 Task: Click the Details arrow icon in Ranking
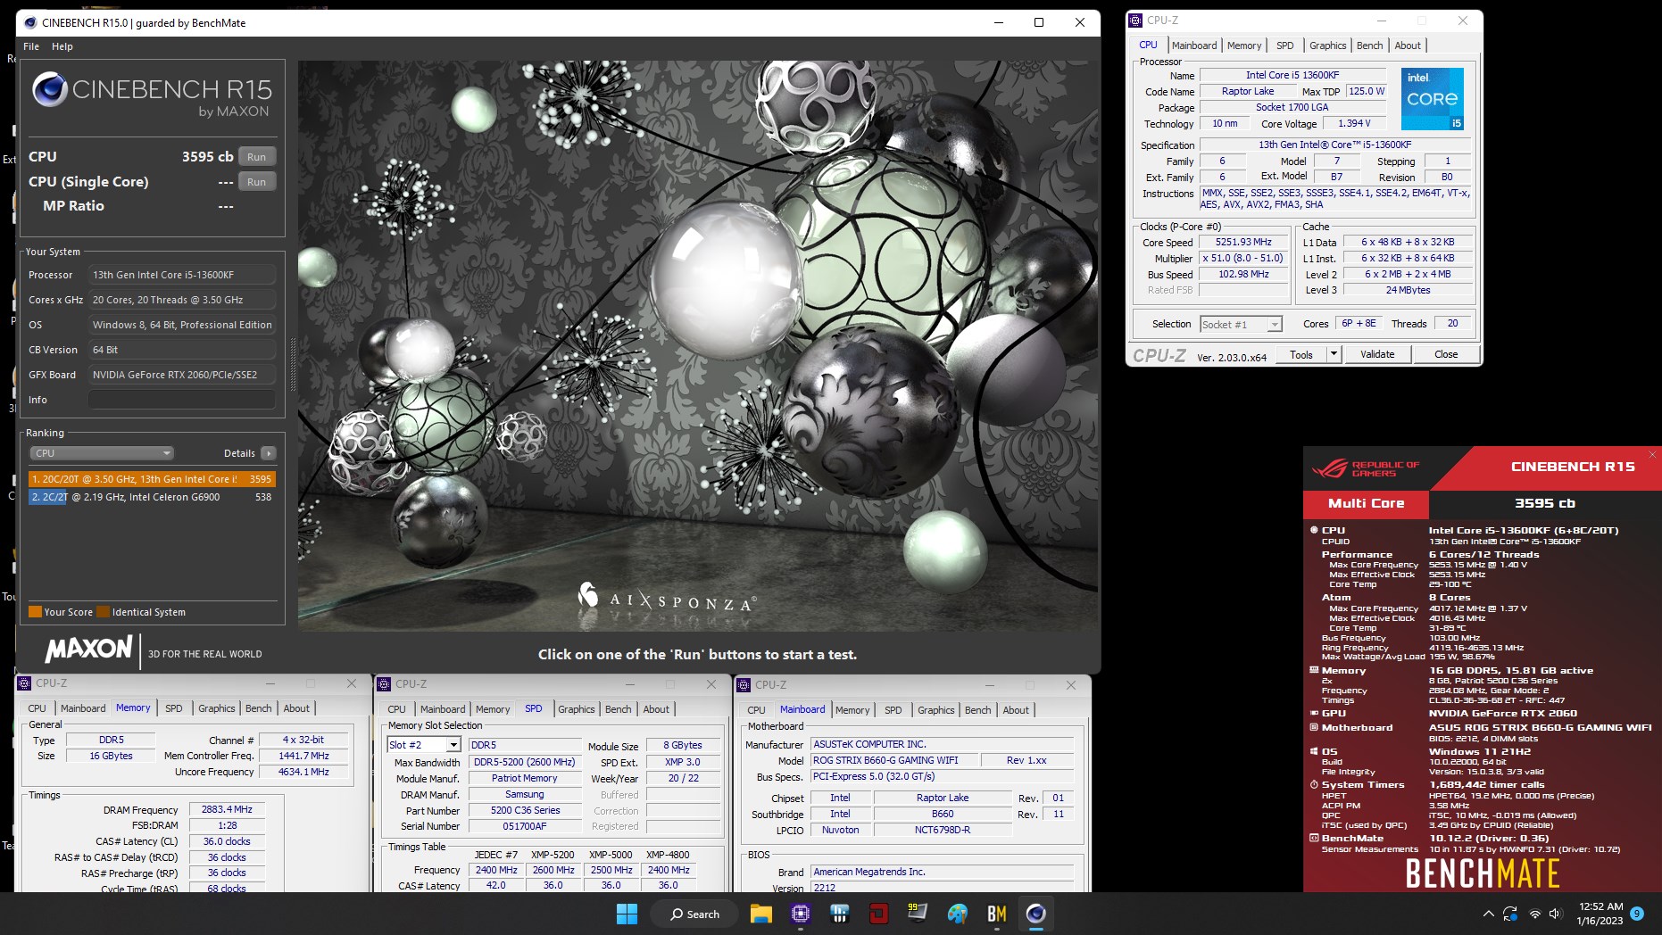point(268,453)
